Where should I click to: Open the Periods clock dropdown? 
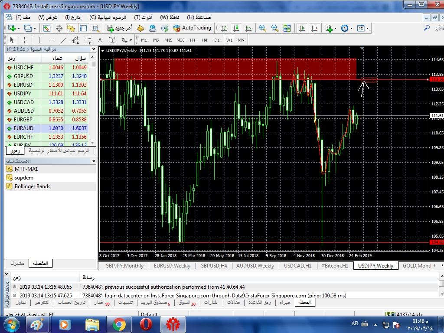pos(346,28)
